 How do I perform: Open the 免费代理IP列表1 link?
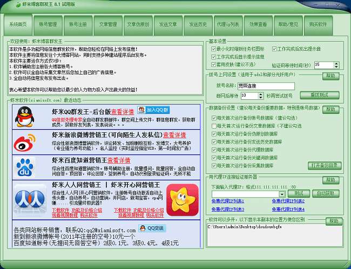pos(228,201)
